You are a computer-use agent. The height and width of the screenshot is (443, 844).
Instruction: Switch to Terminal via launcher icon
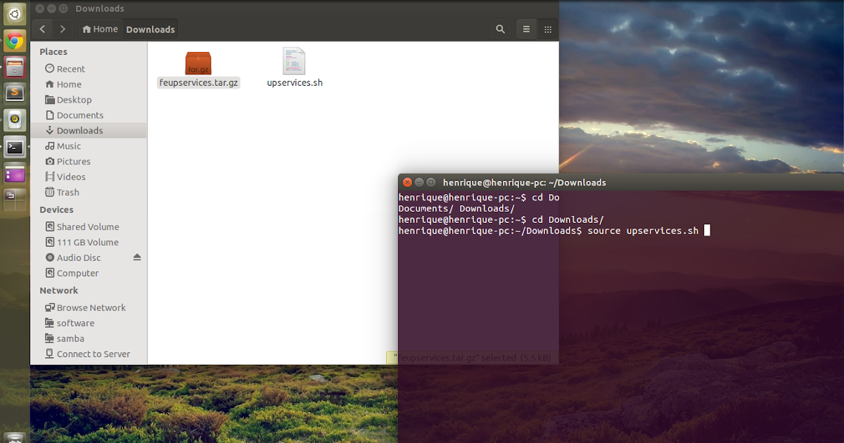coord(15,147)
